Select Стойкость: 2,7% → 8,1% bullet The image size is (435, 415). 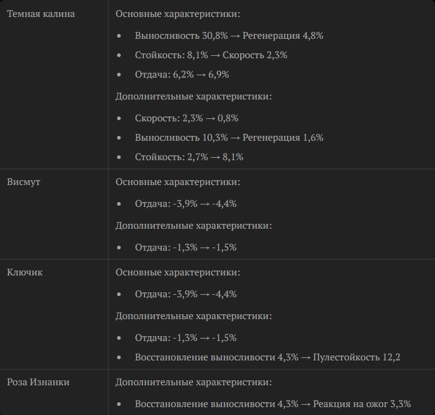click(189, 157)
